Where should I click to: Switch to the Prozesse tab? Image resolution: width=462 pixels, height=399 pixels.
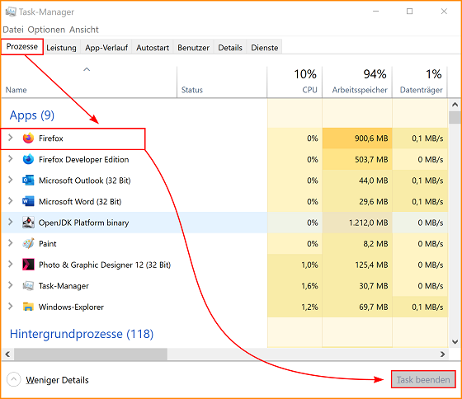[22, 47]
